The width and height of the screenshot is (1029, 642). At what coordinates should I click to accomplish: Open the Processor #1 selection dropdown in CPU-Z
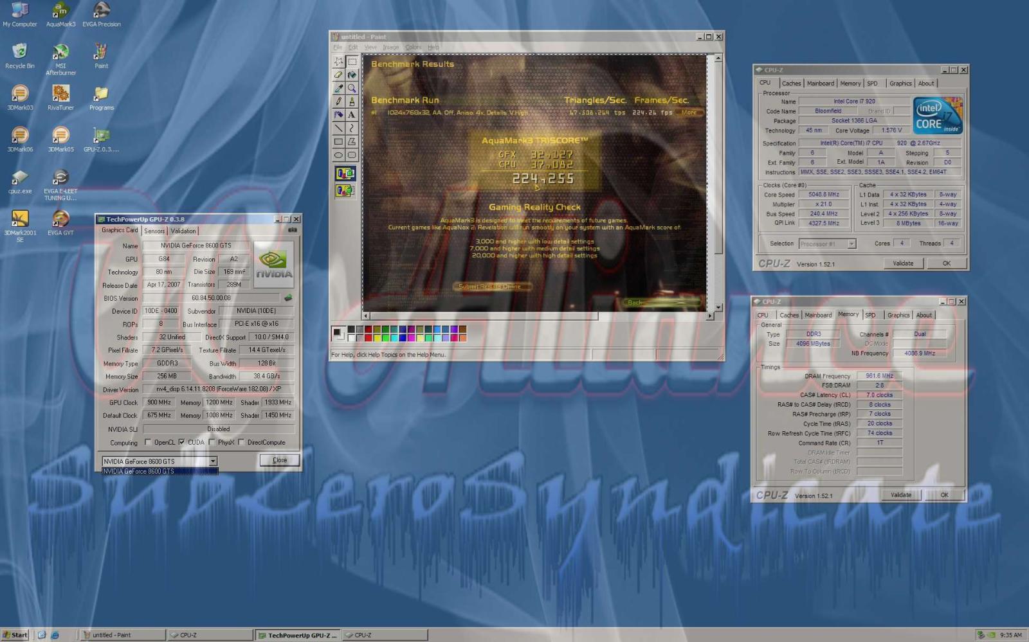point(851,244)
